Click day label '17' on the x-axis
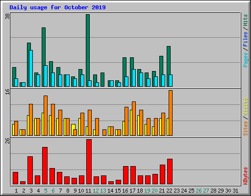Screen dimensions: 251x196 tap(132, 191)
